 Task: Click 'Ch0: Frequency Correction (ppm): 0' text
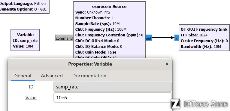coord(109,35)
